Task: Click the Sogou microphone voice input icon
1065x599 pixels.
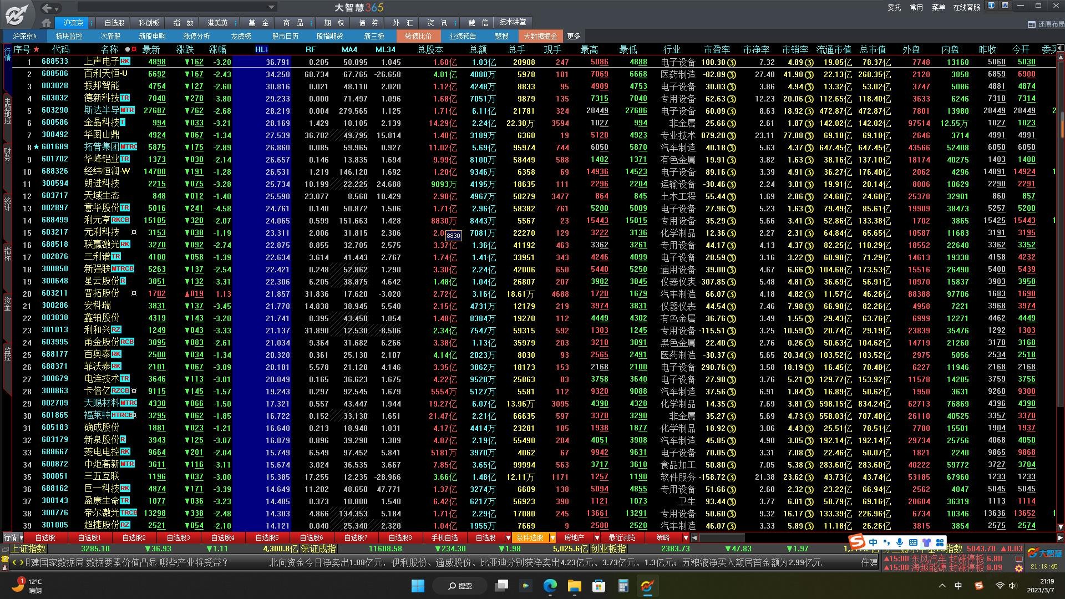Action: pyautogui.click(x=899, y=542)
